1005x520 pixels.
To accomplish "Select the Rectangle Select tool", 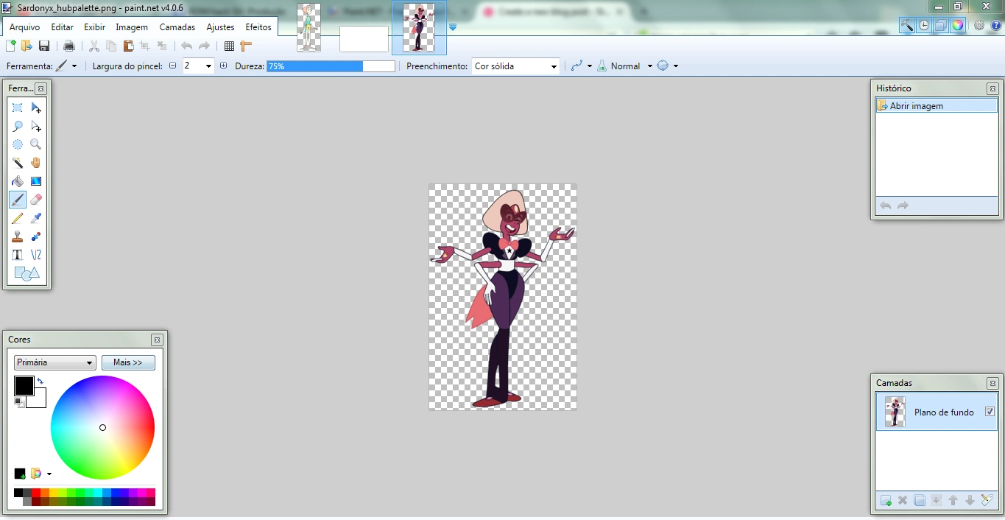I will click(18, 108).
